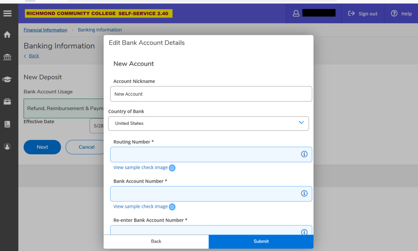Click the User Options person icon

[7, 146]
